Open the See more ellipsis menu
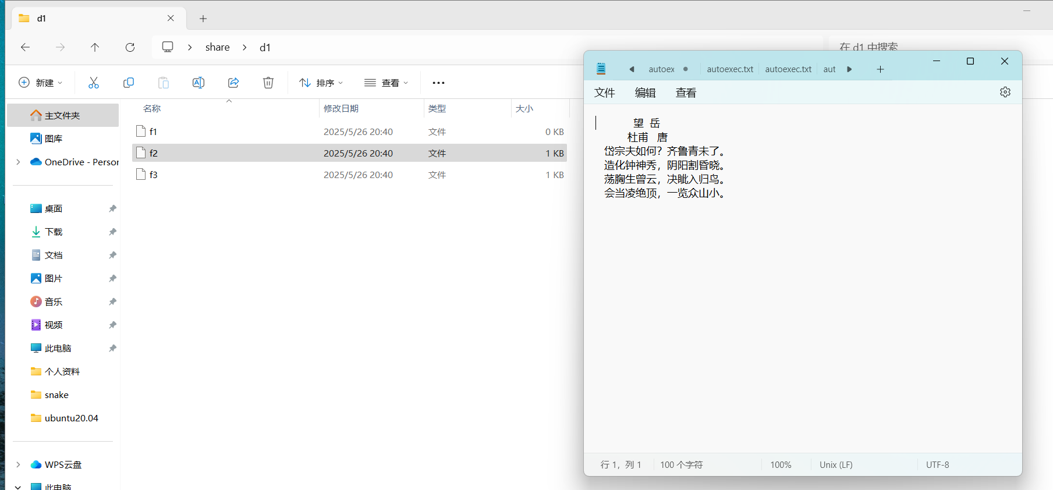The image size is (1053, 490). click(438, 83)
